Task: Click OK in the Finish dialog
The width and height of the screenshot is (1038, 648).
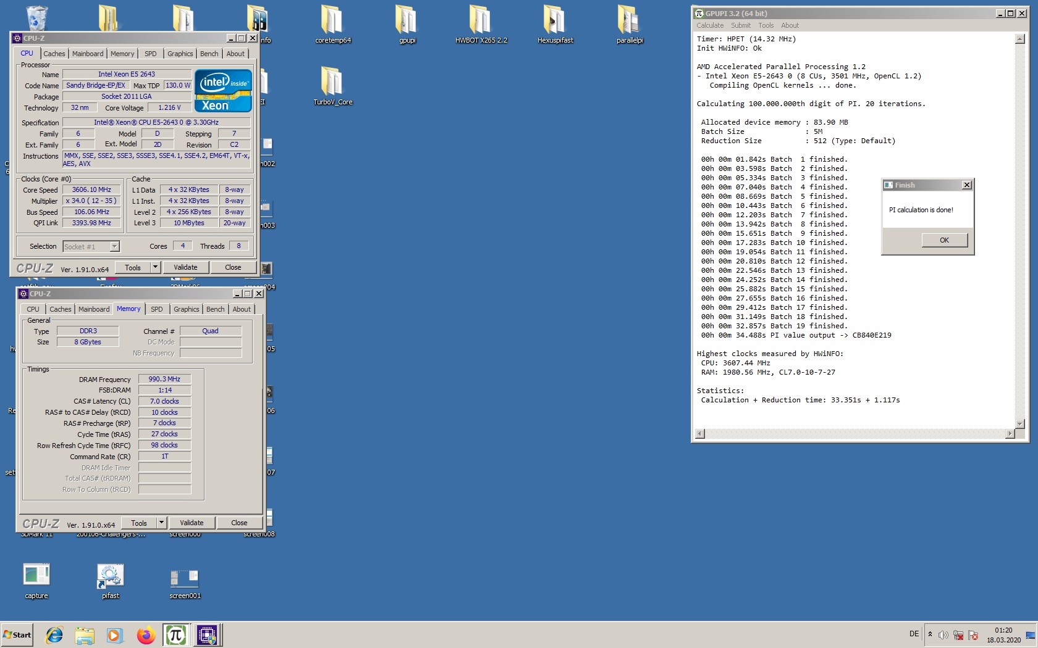Action: pos(945,240)
